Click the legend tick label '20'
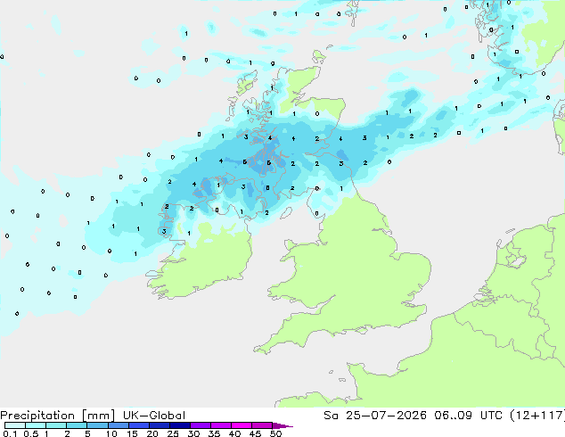 (x=152, y=433)
